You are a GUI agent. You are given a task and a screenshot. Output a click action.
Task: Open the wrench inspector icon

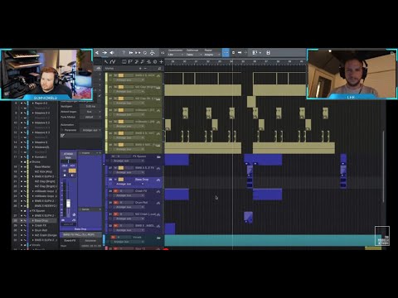point(106,61)
